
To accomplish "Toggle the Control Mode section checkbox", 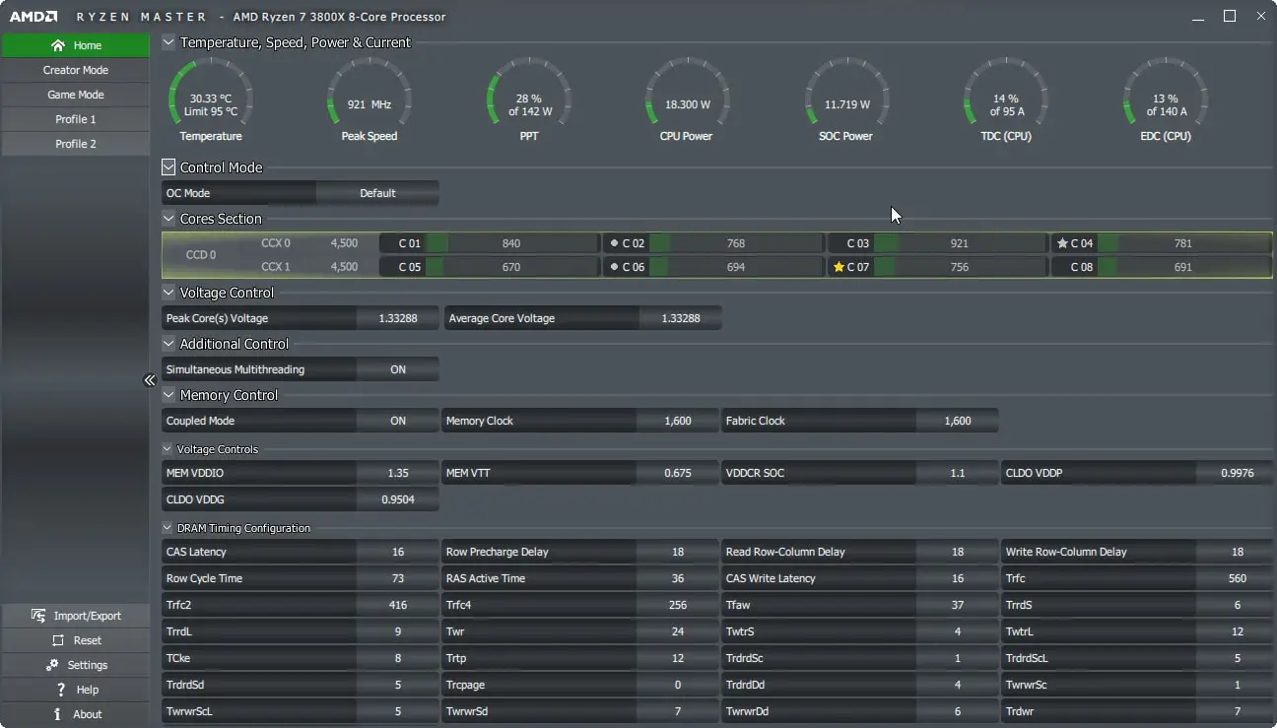I will (168, 167).
